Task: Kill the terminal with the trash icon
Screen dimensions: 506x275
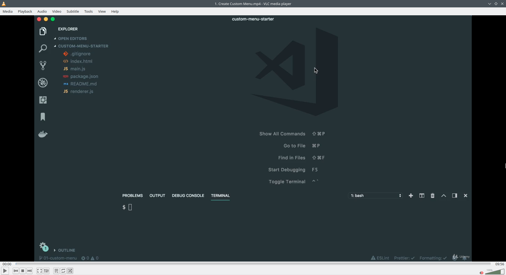Action: coord(432,196)
